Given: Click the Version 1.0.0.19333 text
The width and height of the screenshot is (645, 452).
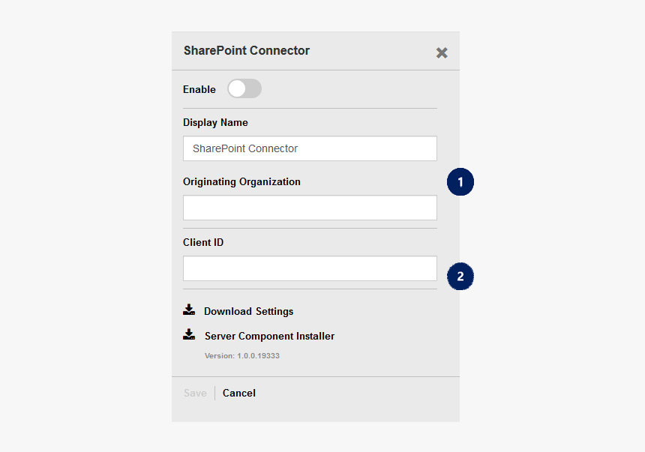Looking at the screenshot, I should 241,356.
